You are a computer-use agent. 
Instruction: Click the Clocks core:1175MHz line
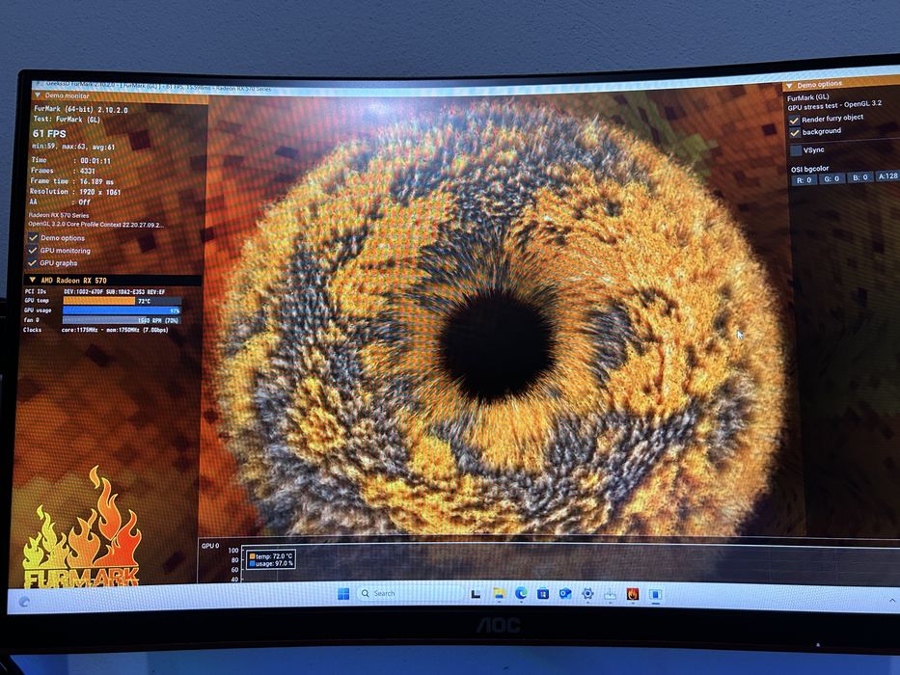[x=95, y=330]
